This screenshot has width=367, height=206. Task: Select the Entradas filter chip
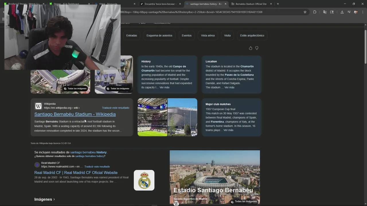132,35
